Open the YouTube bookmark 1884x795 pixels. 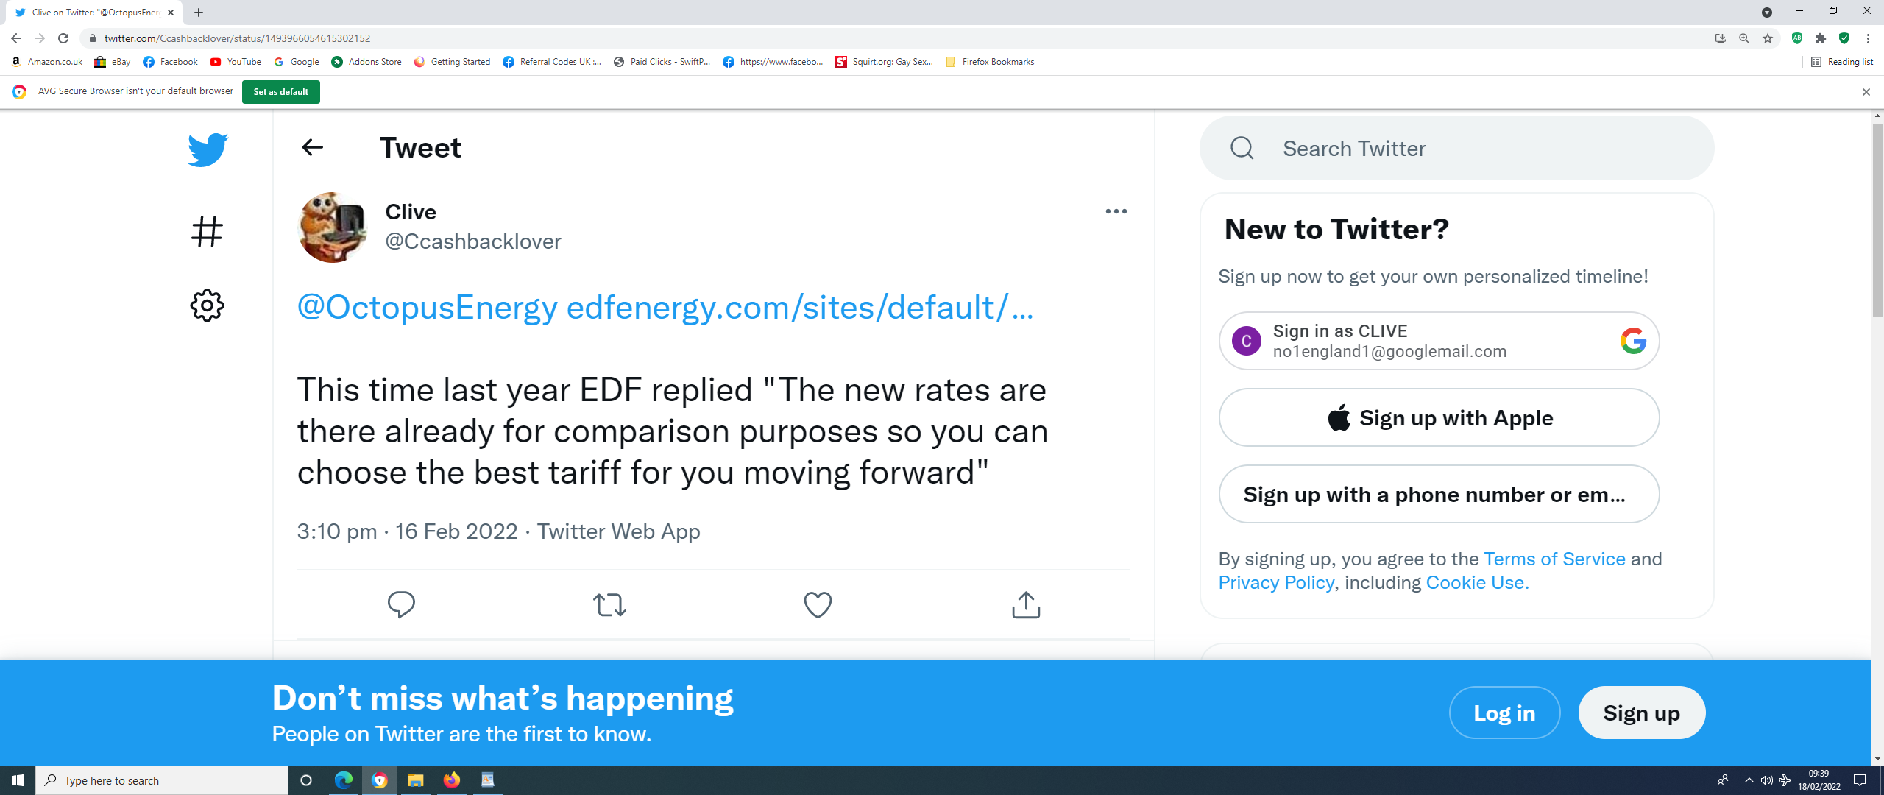[x=235, y=62]
